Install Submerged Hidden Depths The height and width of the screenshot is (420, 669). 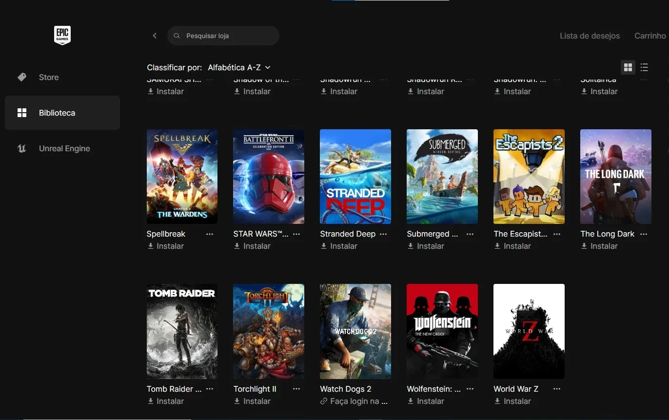[426, 246]
